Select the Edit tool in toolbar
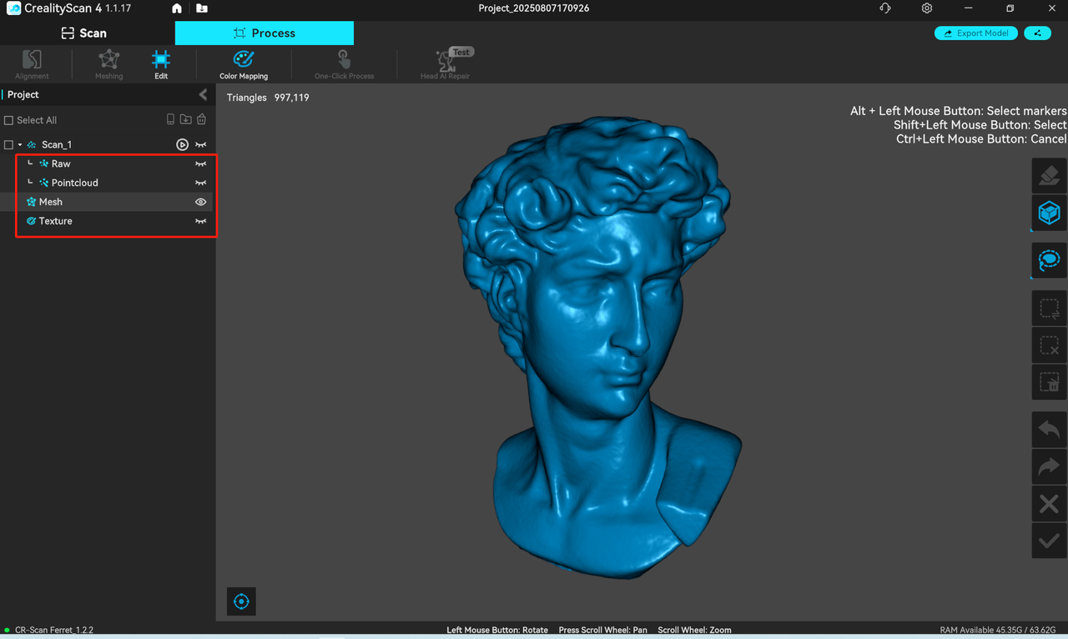 (x=161, y=63)
